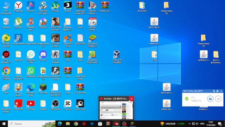225x127 pixels.
Task: Open Microsoft Edge from the taskbar
Action: click(x=59, y=124)
